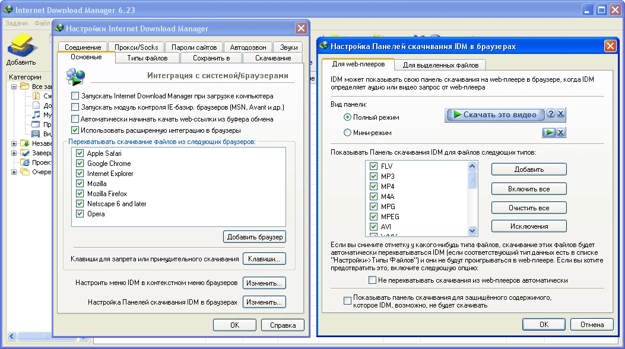Click the Добавить (Add) toolbar icon in main window
Screen dimensions: 625x349
point(23,45)
